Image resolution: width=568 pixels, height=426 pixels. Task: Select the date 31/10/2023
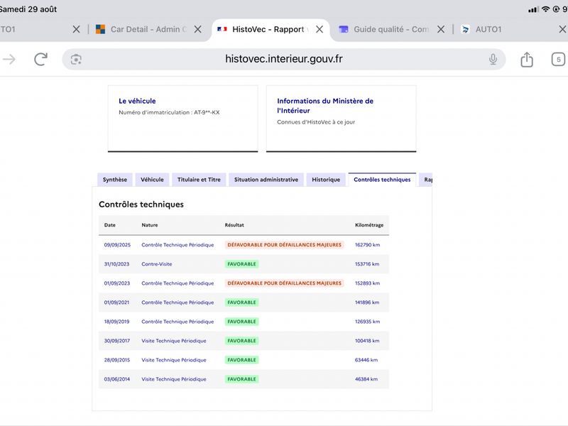(116, 264)
